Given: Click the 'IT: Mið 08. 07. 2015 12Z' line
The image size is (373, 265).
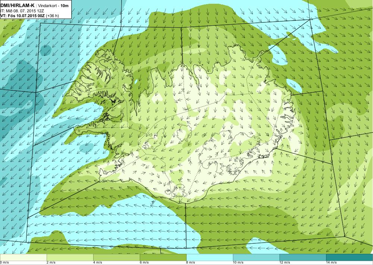Looking at the screenshot, I should [x=22, y=11].
